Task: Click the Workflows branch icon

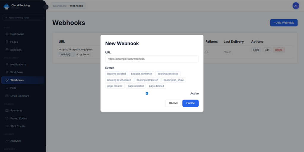Action: 7,72
